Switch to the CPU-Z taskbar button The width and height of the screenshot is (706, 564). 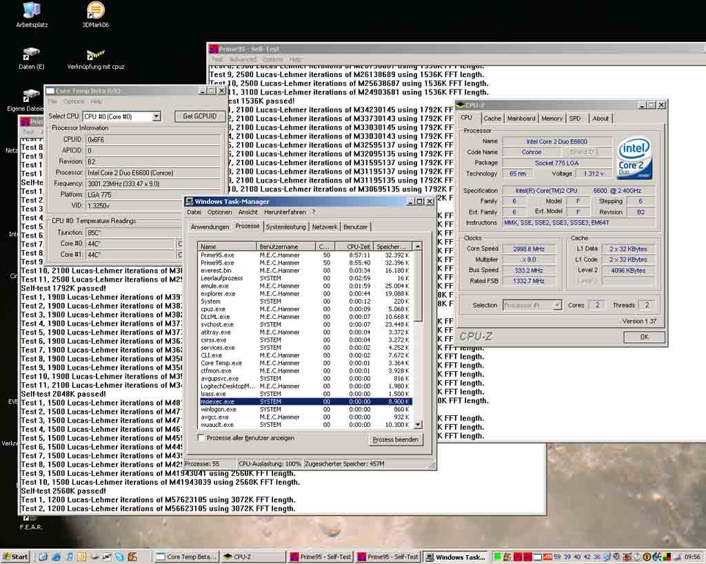tap(253, 557)
